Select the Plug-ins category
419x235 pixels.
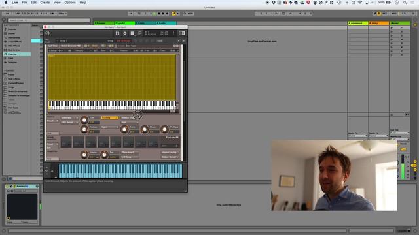[17, 54]
